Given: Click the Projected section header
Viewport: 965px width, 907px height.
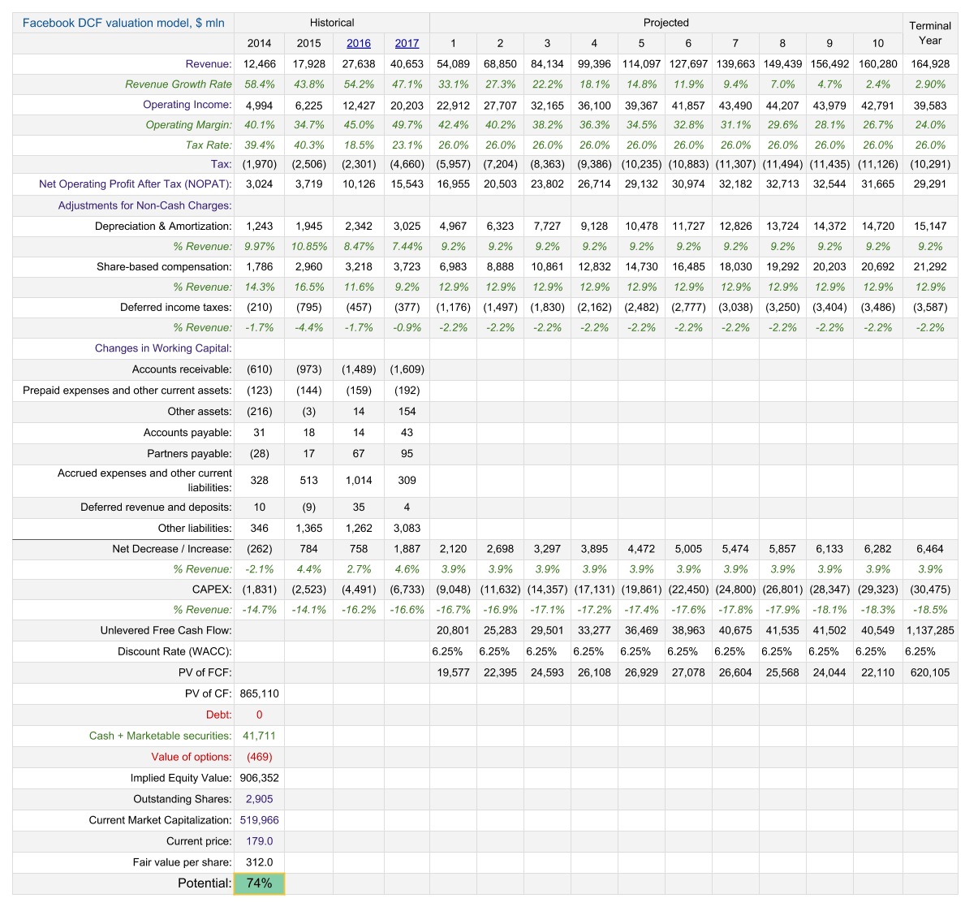Looking at the screenshot, I should tap(666, 23).
